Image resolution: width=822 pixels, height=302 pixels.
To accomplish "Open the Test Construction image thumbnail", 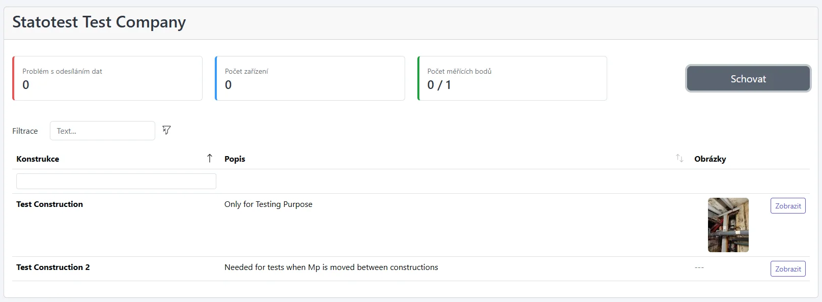I will click(x=728, y=225).
